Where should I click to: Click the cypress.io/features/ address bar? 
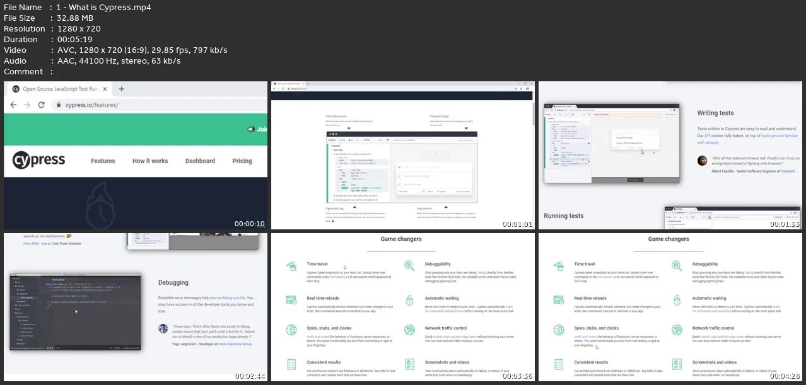click(x=158, y=105)
